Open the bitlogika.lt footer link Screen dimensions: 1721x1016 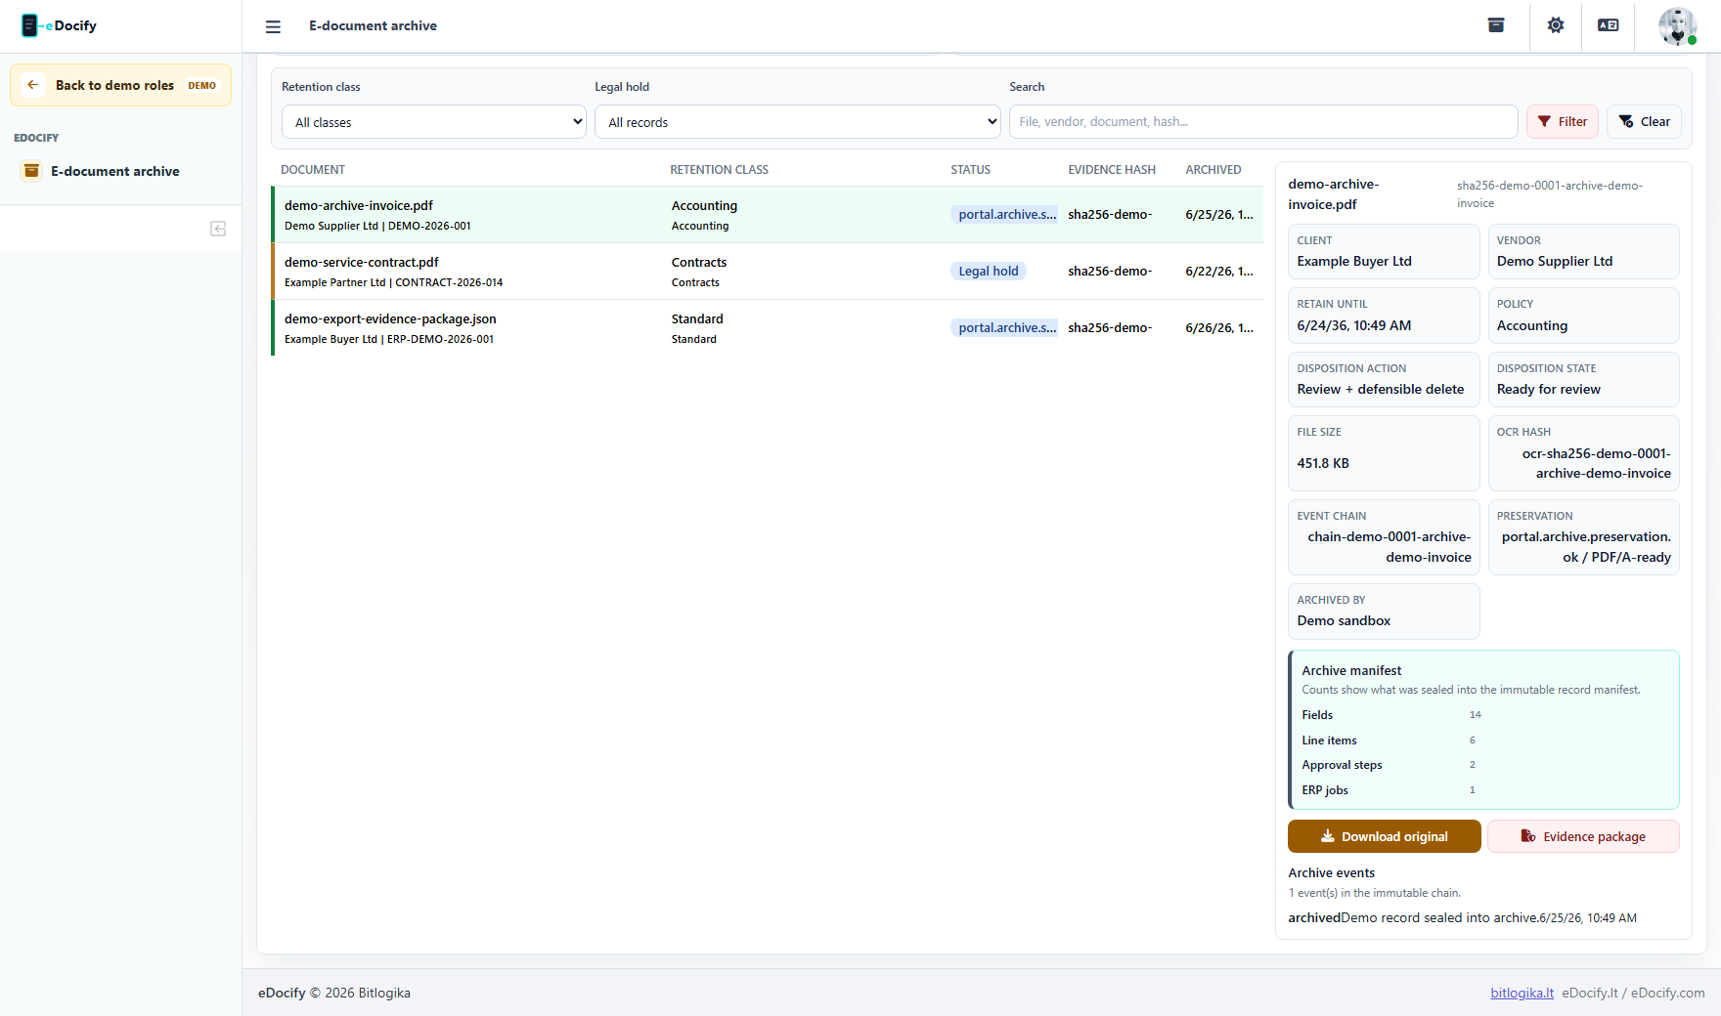point(1522,993)
